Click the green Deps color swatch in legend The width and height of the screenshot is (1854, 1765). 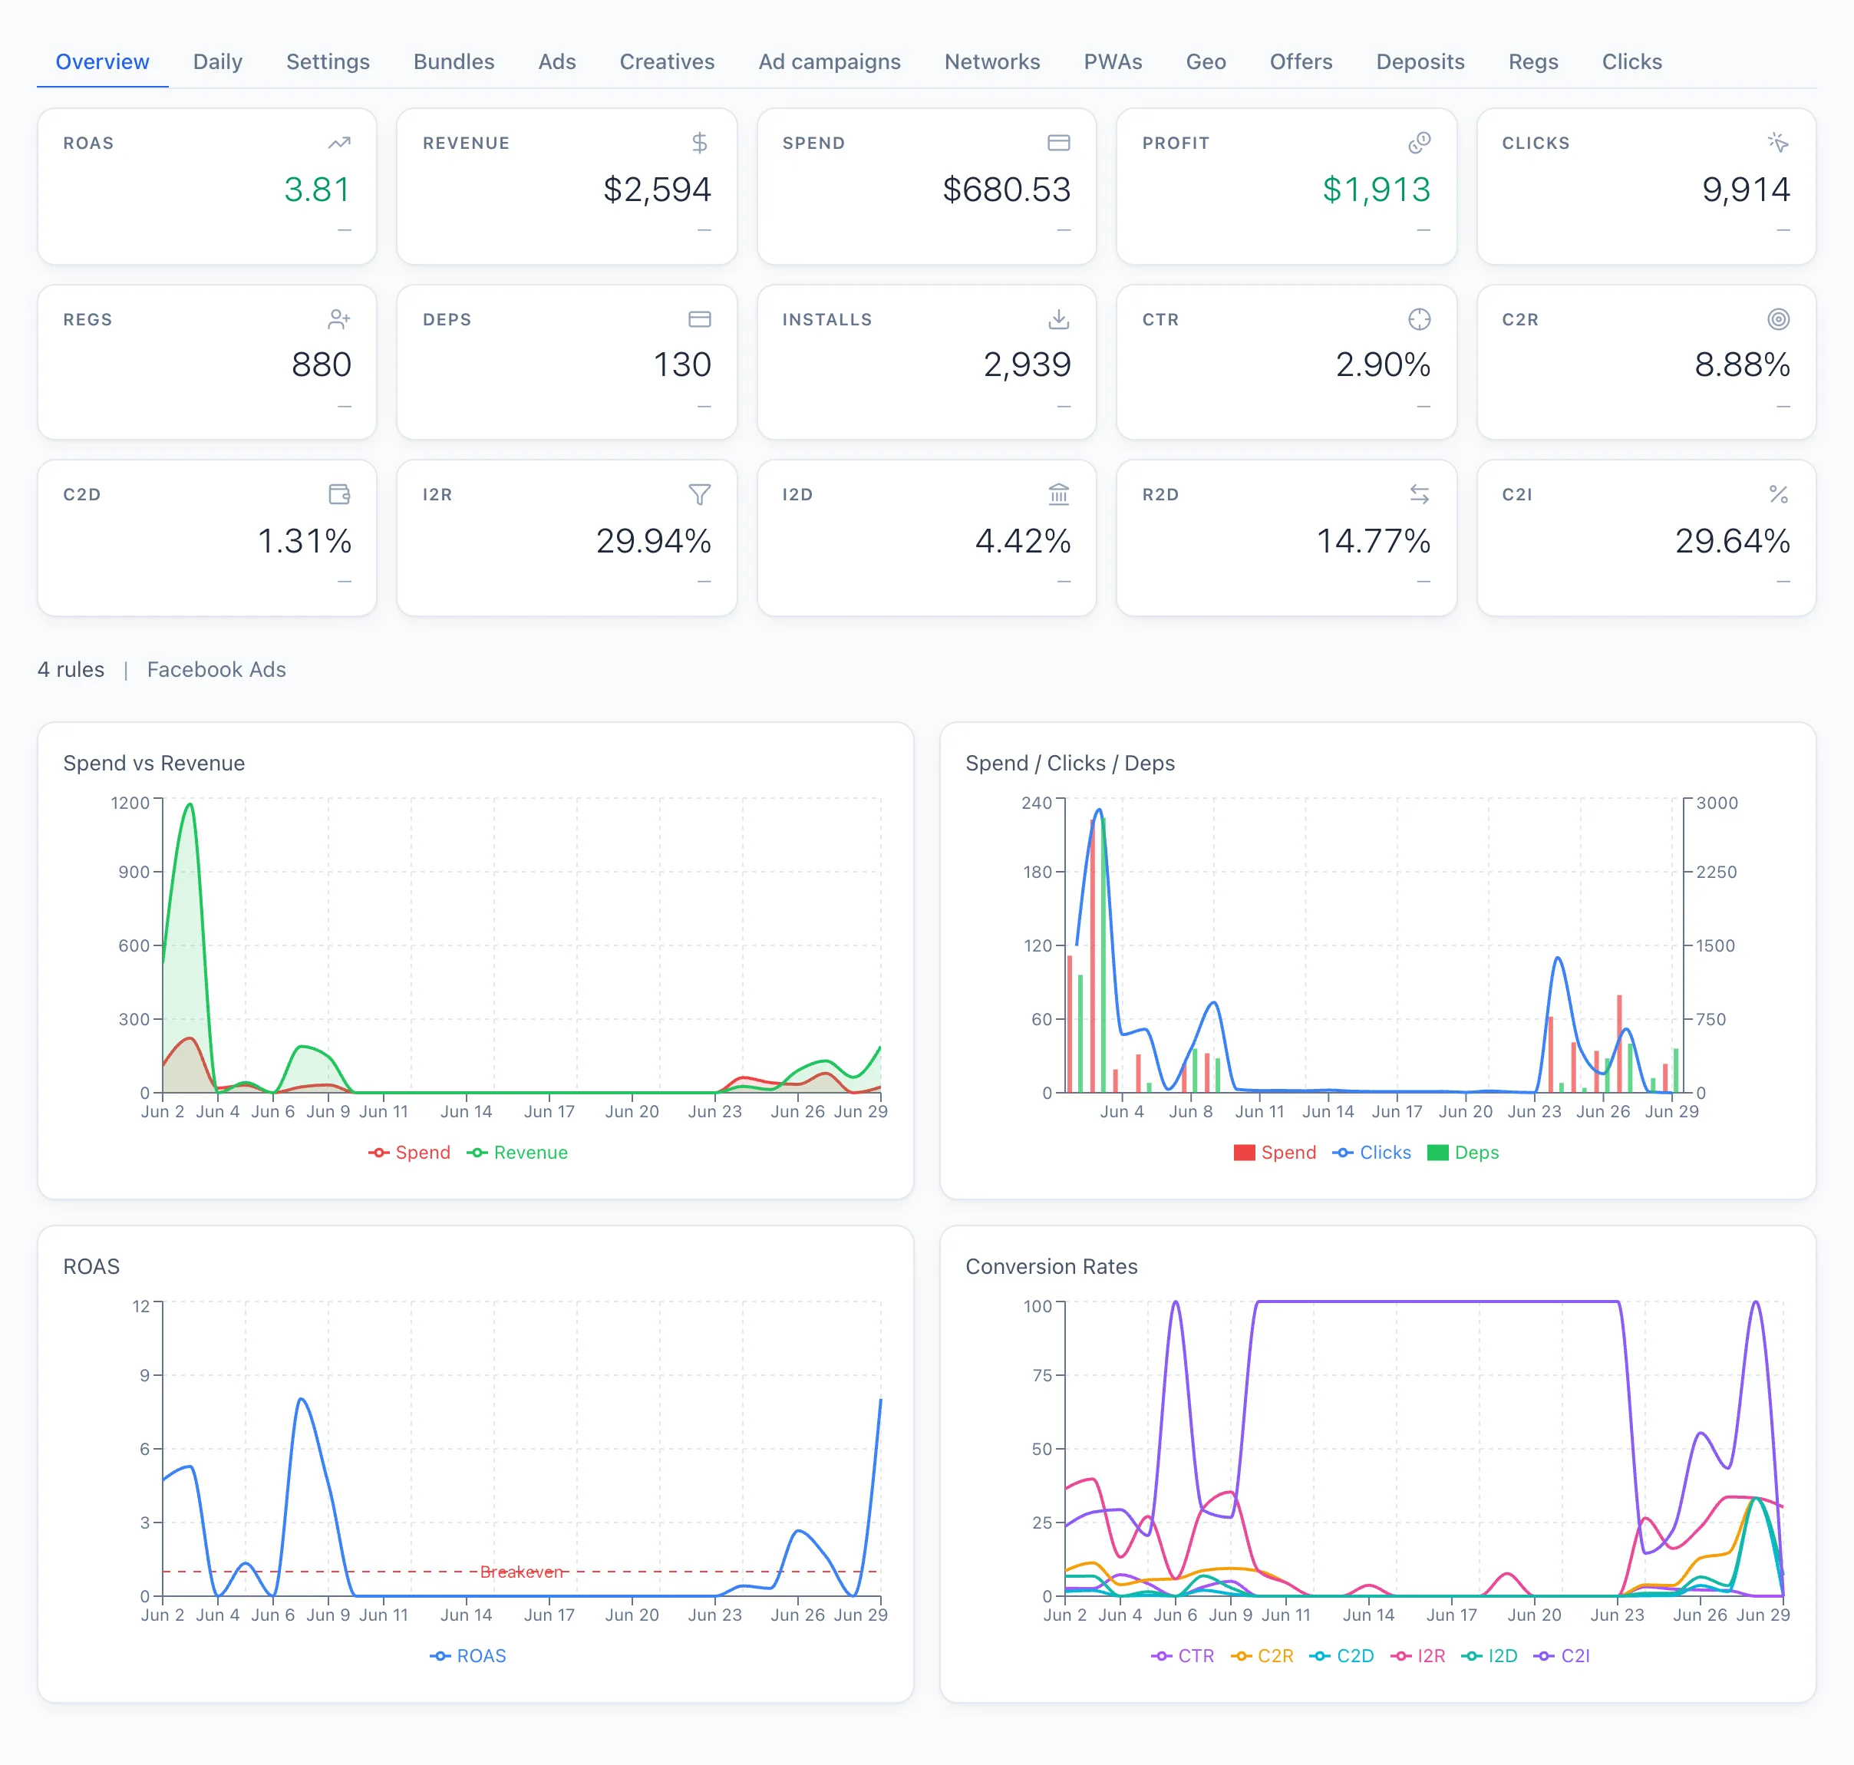coord(1437,1153)
